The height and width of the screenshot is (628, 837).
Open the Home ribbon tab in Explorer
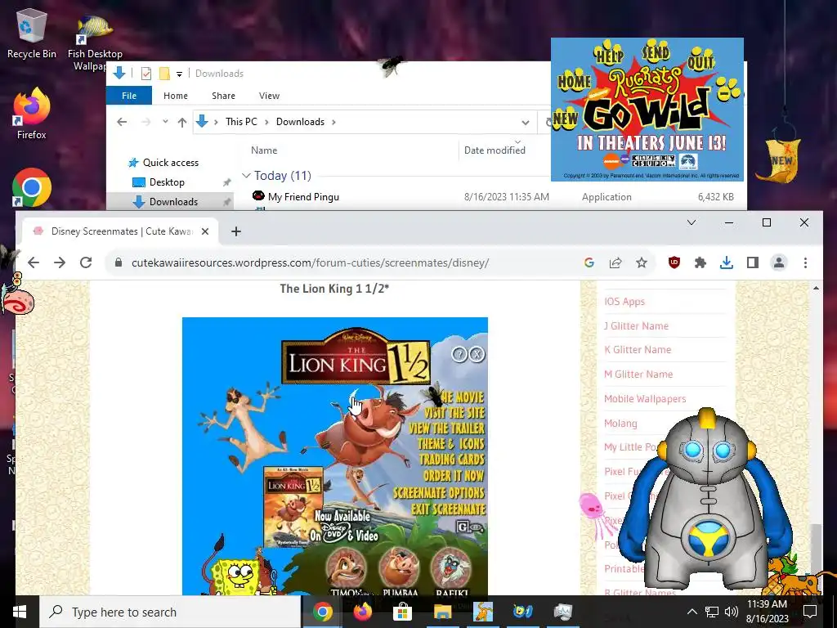[176, 96]
